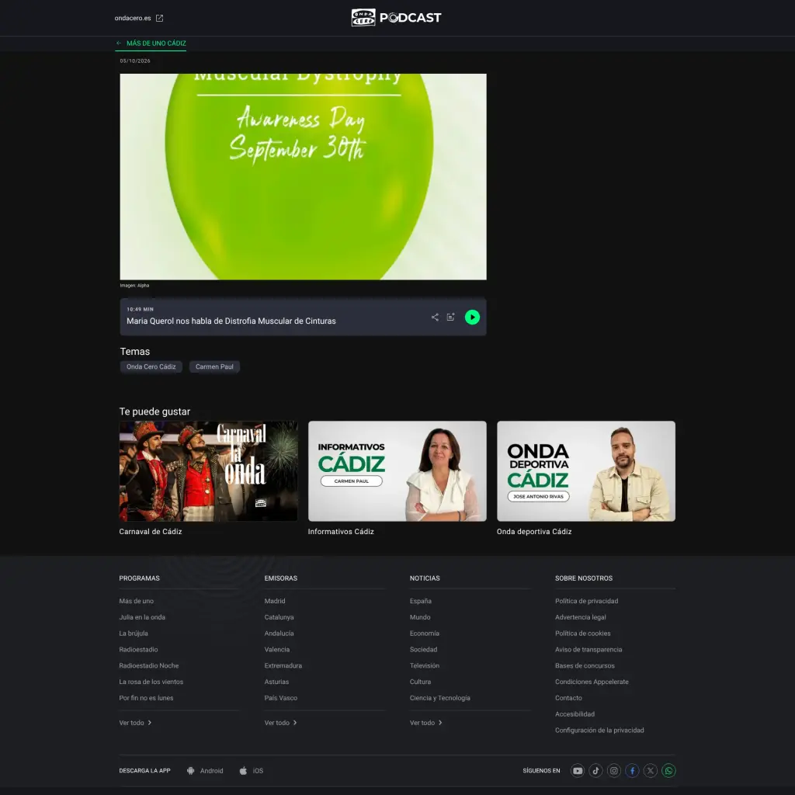Select the País Vasco station link
This screenshot has height=795, width=795.
point(281,698)
